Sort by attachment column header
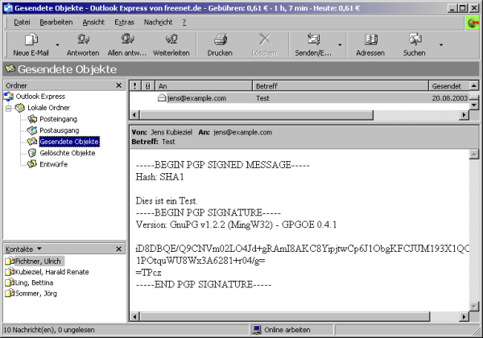This screenshot has width=483, height=338. tap(148, 86)
